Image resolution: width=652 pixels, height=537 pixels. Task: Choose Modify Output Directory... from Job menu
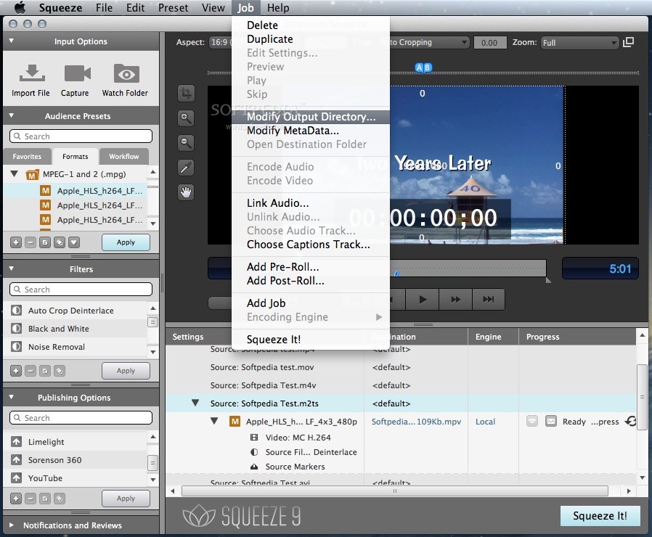311,117
